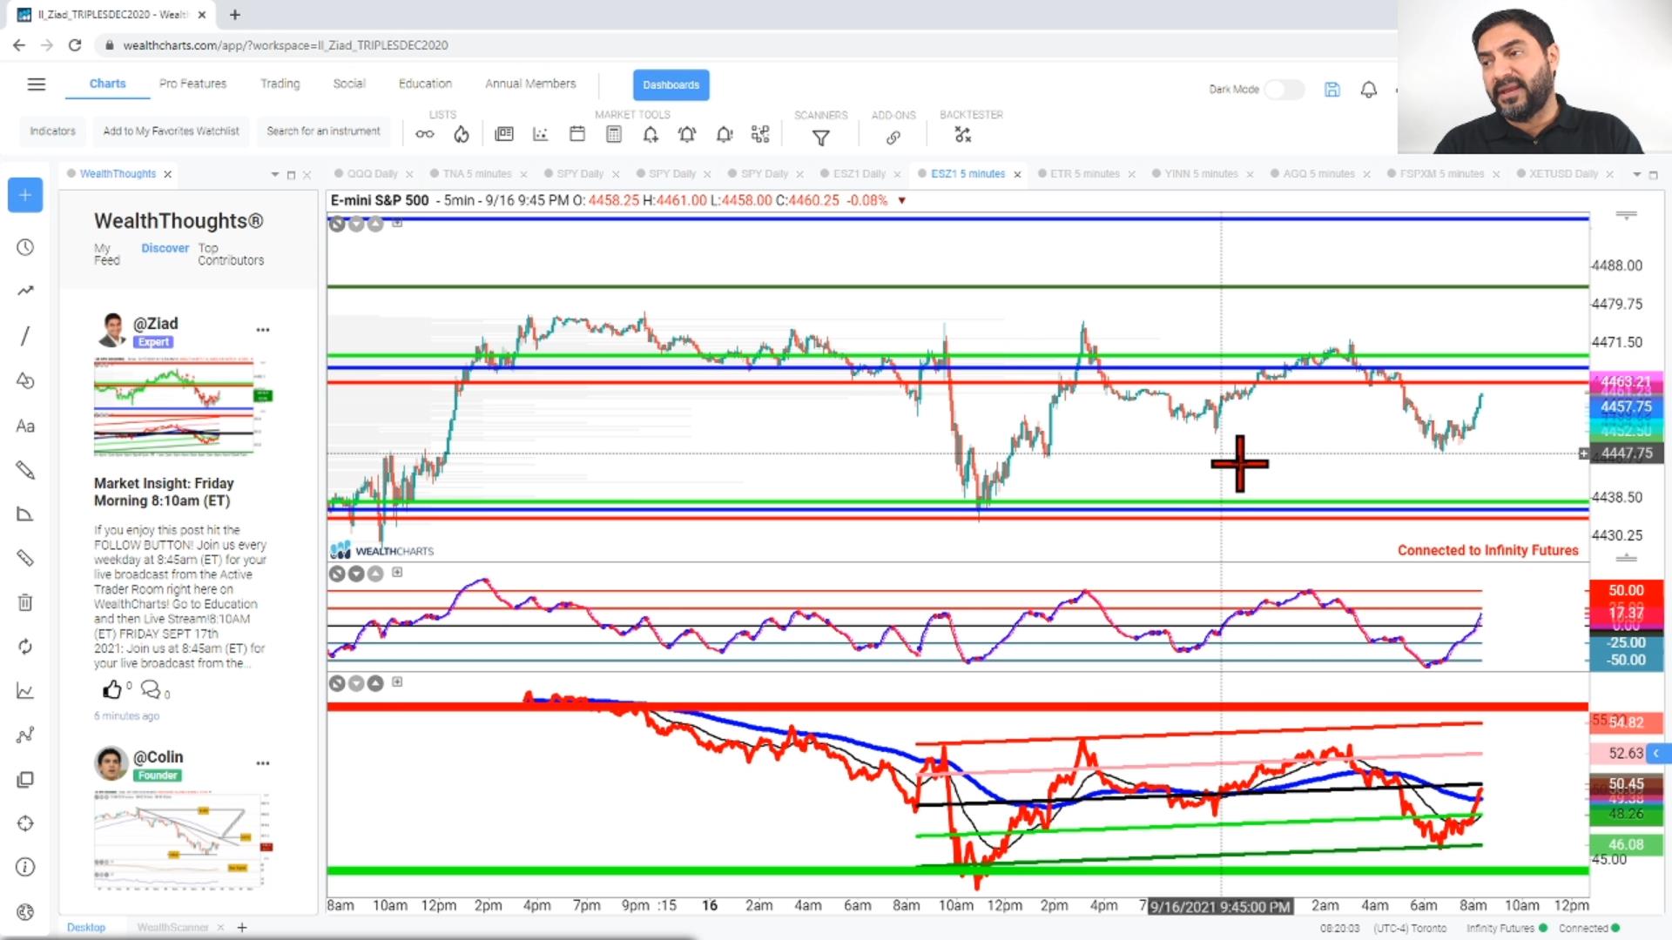The width and height of the screenshot is (1672, 940).
Task: Disable the oscillator pane indicator (circle-slash icon)
Action: tap(337, 574)
